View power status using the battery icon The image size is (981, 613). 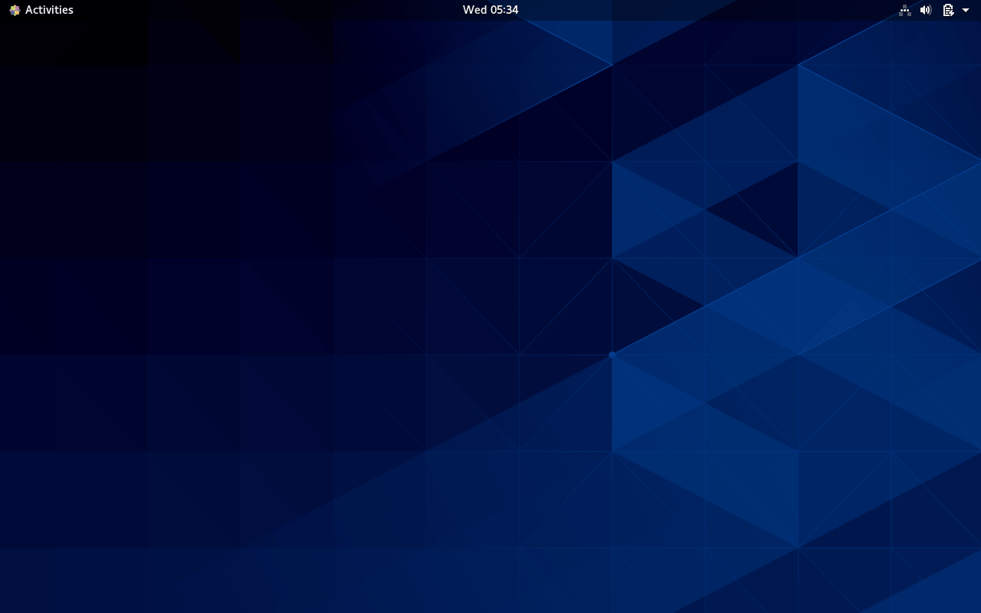947,10
